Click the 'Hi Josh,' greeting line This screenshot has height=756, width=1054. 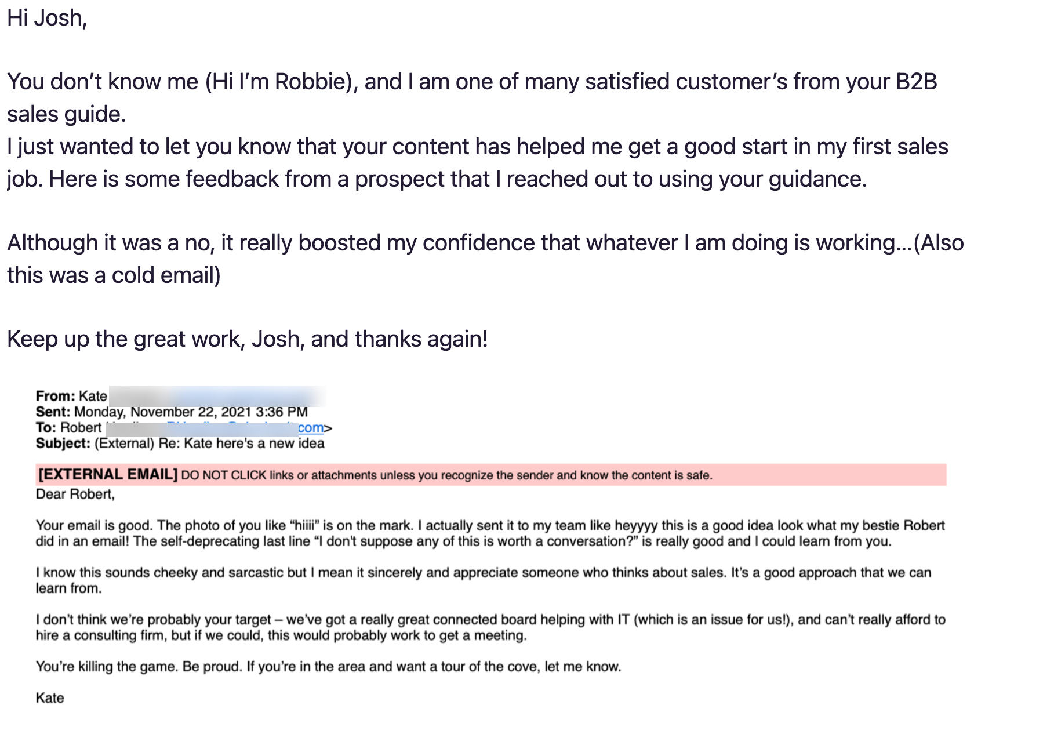point(47,19)
